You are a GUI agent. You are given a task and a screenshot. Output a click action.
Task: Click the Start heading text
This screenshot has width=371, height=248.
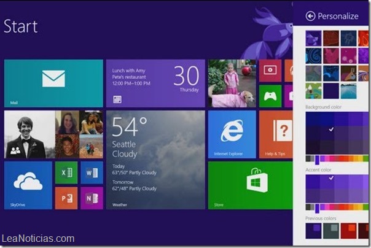pyautogui.click(x=21, y=26)
